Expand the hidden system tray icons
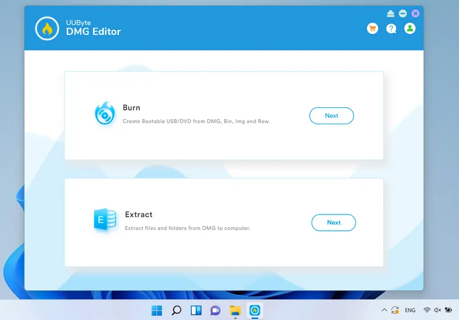 point(384,310)
